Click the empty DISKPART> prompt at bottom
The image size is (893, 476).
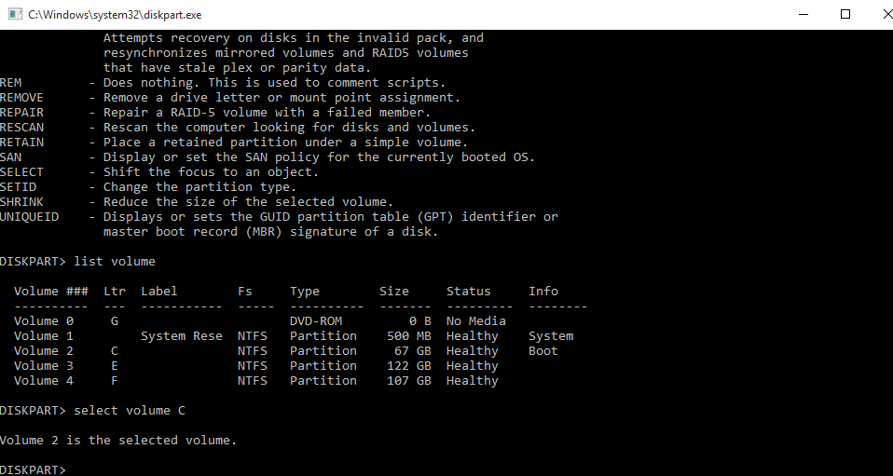[x=34, y=469]
